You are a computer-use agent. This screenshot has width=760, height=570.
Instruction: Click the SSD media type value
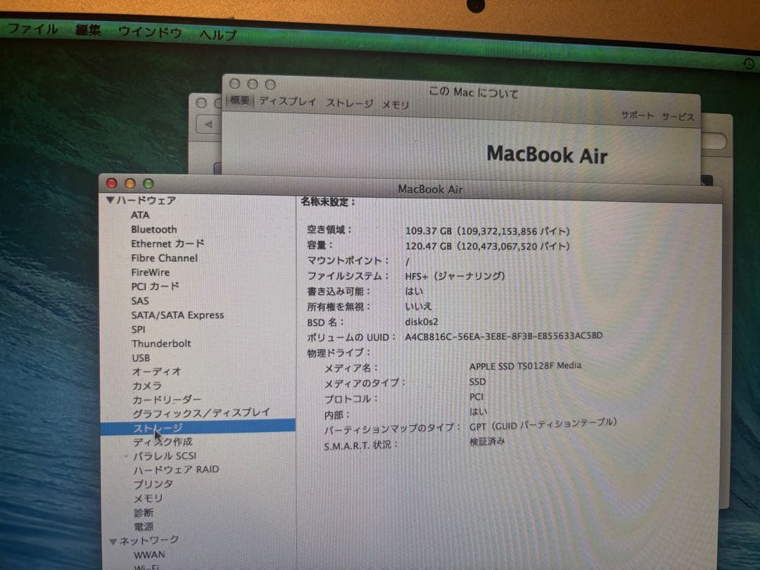477,382
